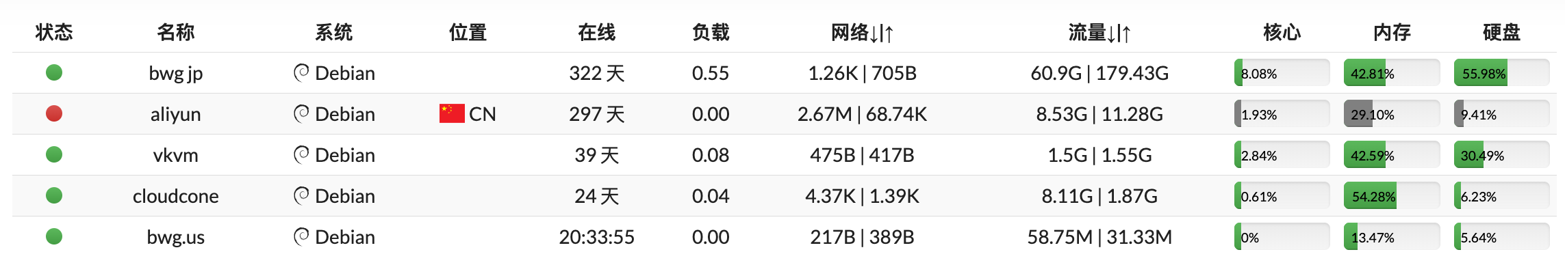Click the bwg.us server name
The image size is (1565, 265).
coord(176,237)
